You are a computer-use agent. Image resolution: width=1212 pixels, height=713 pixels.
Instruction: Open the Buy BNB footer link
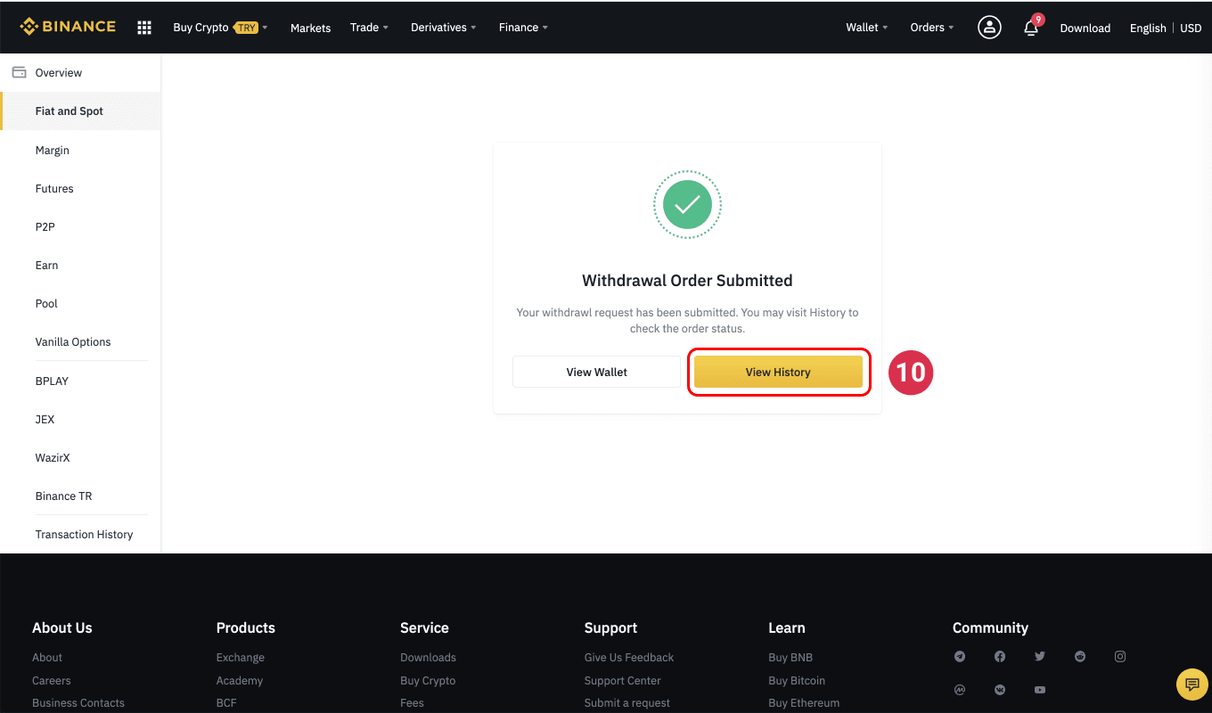coord(790,658)
